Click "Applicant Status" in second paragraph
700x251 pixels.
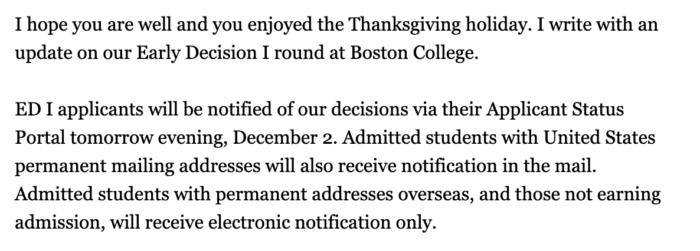554,110
